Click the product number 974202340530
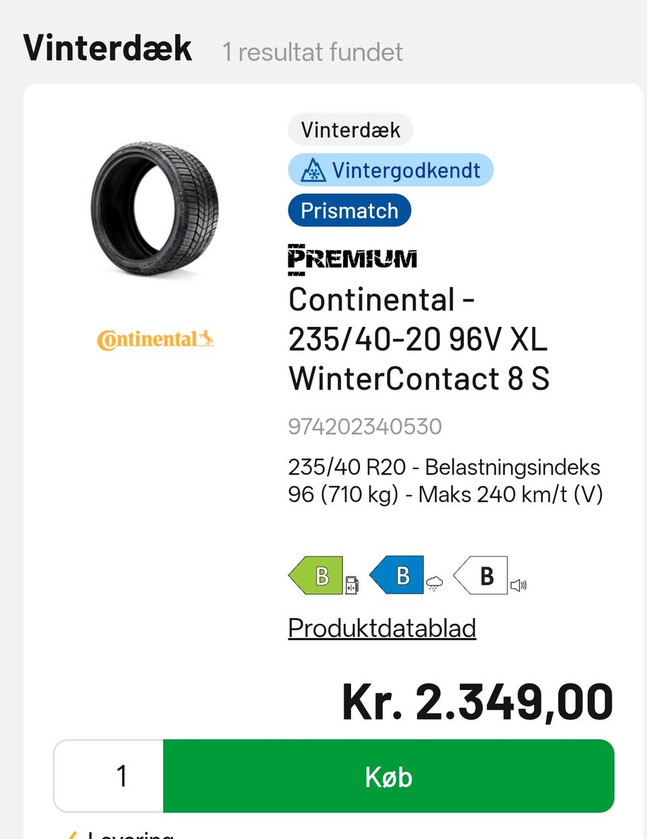Image resolution: width=647 pixels, height=839 pixels. 365,427
